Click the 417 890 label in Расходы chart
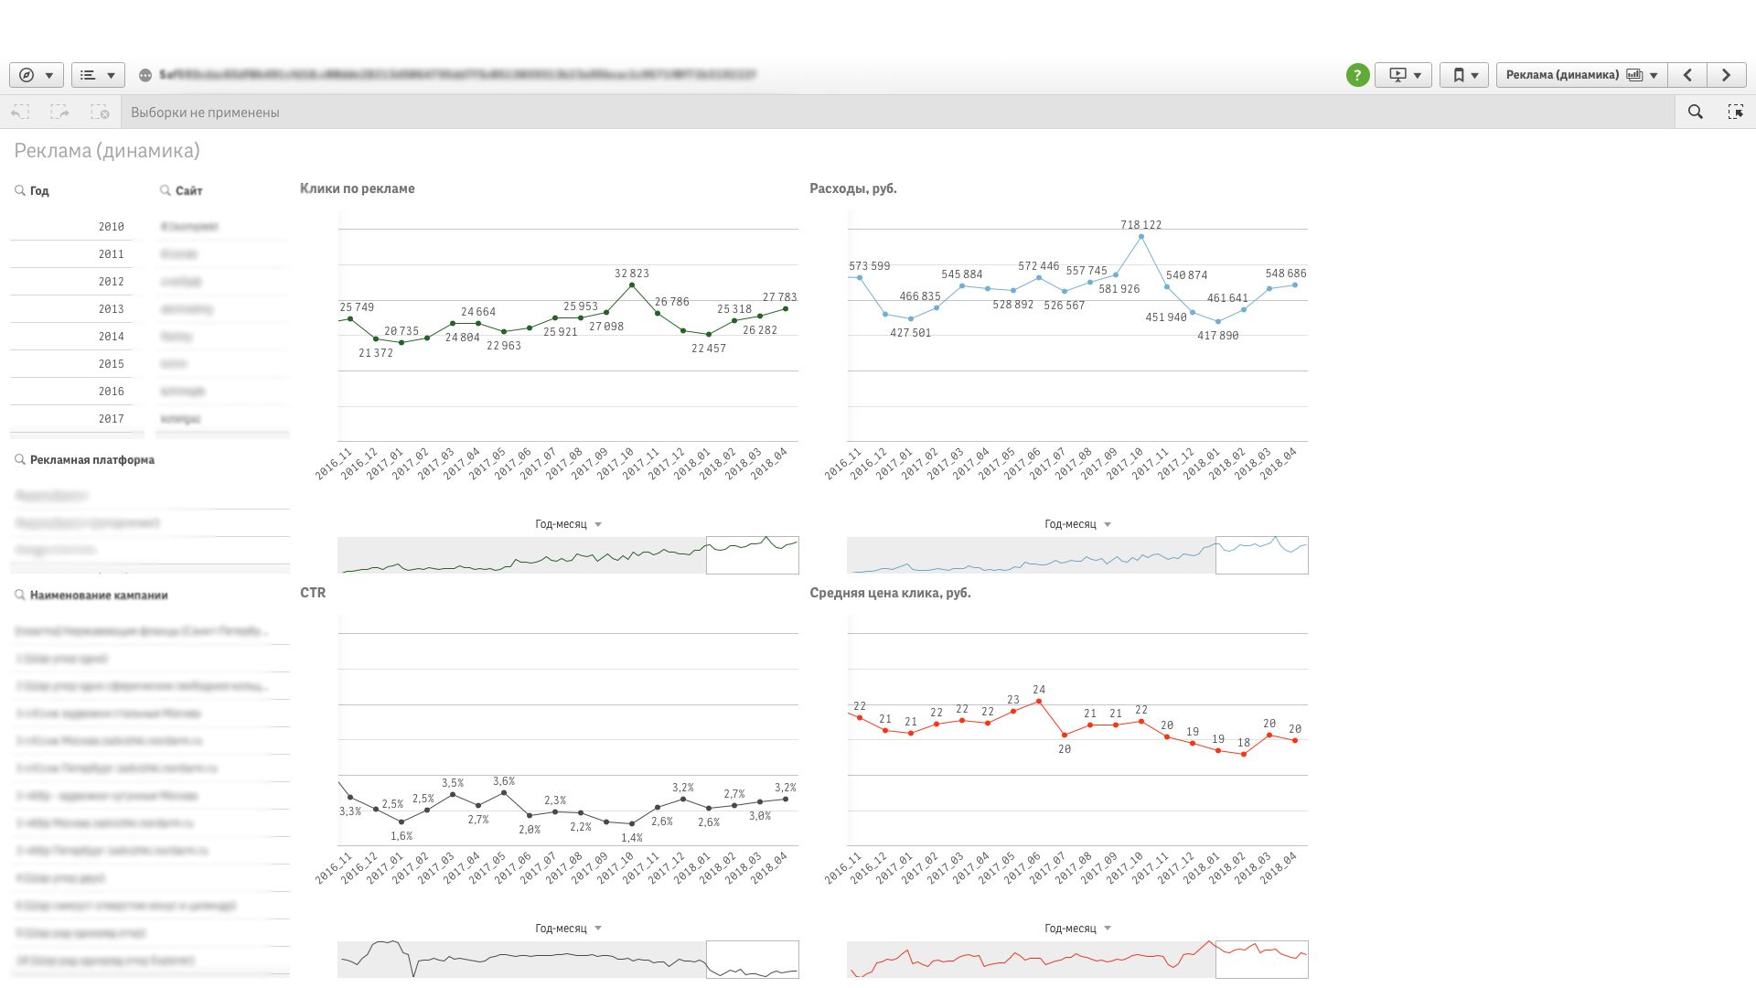 point(1218,336)
